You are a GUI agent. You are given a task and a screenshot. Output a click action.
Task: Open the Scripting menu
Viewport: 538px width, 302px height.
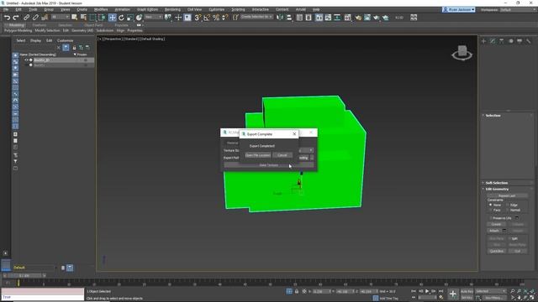[238, 9]
